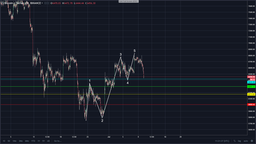Click Elliott wave label 3
The image size is (256, 144).
121,54
